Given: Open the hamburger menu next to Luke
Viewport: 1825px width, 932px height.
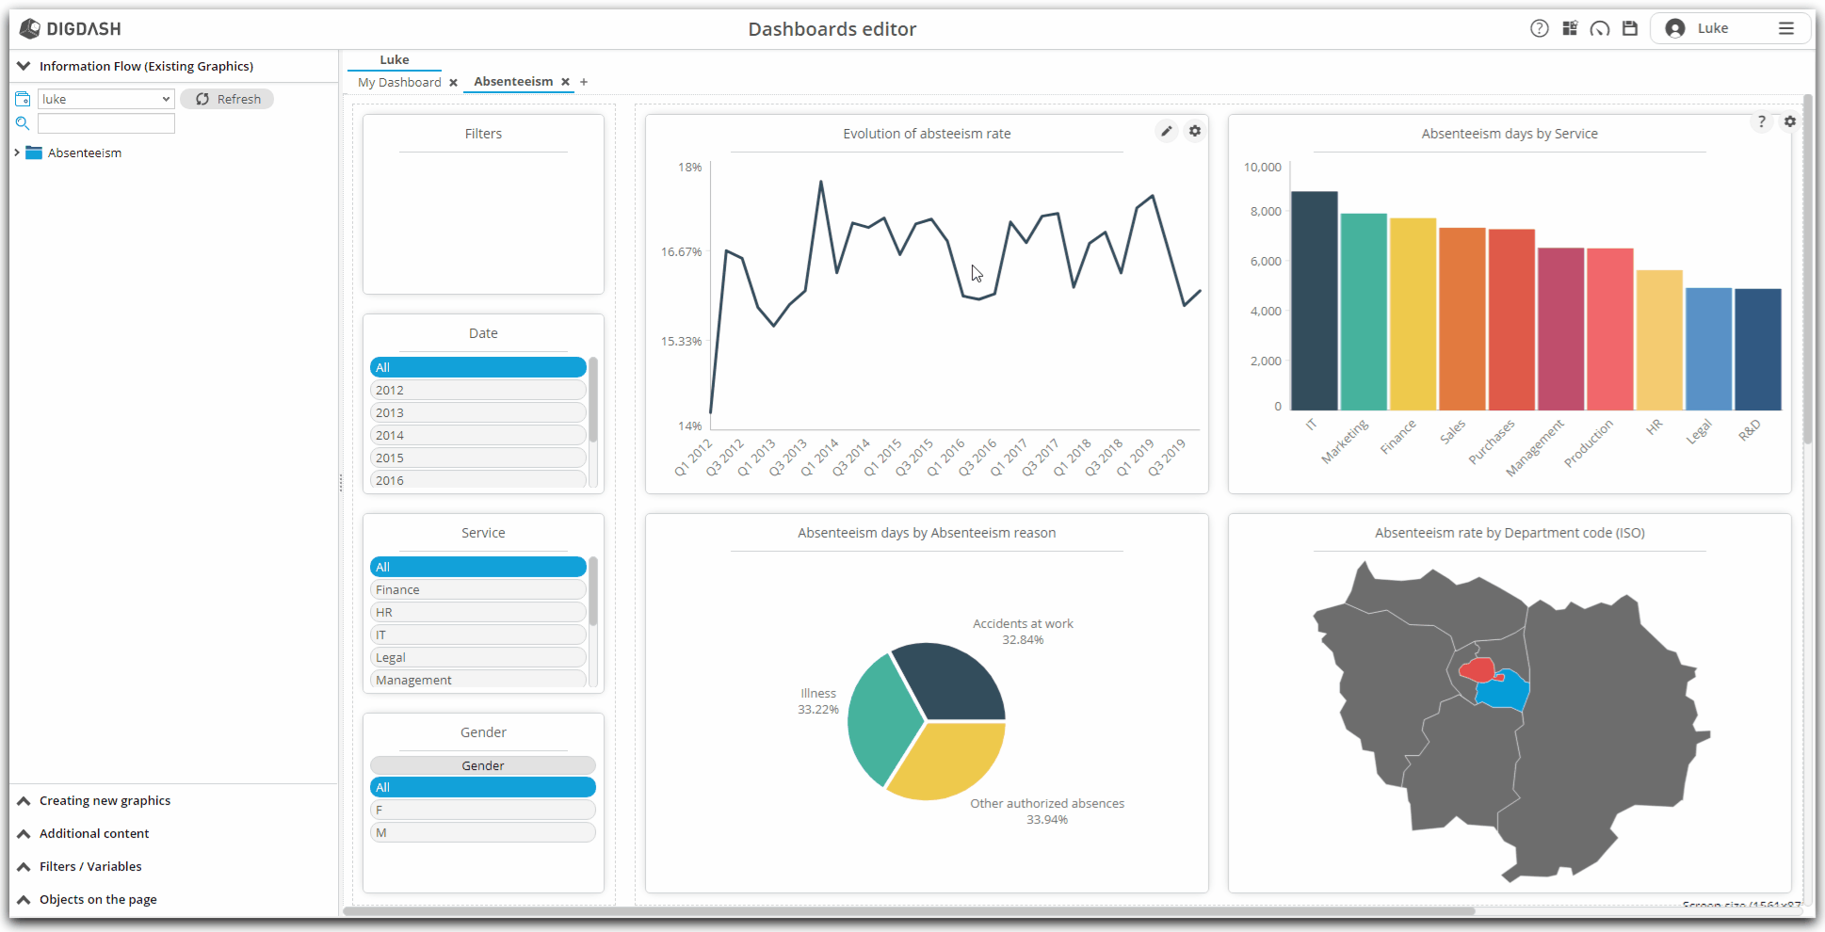Looking at the screenshot, I should pos(1785,28).
